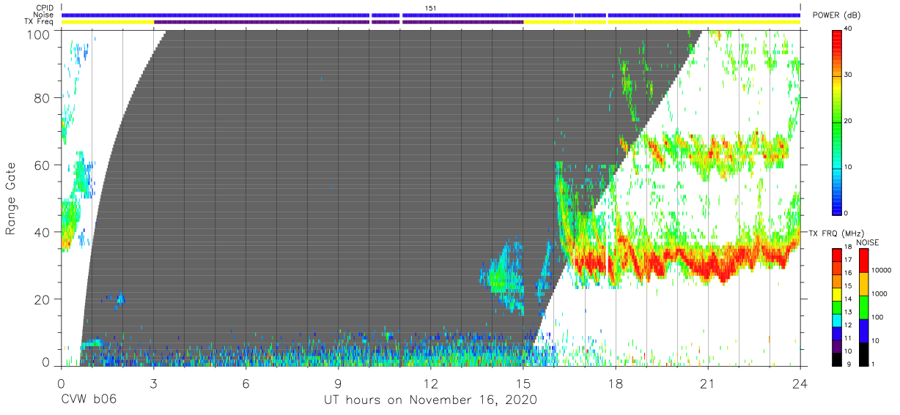Click the "TX FRQ (MHz)" legend title
The width and height of the screenshot is (900, 415).
[x=836, y=233]
